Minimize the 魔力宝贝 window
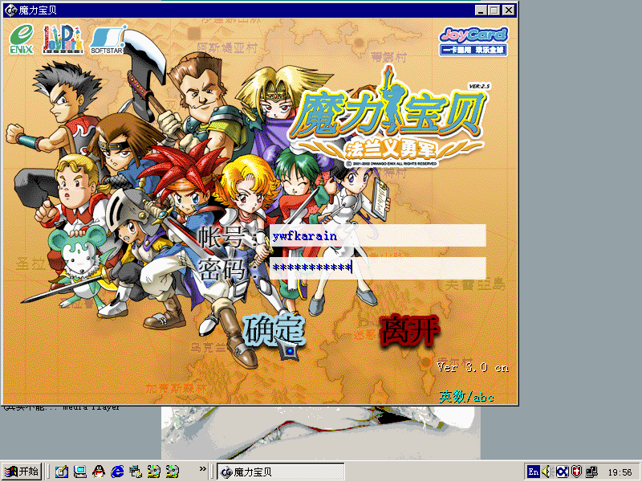Viewport: 642px width, 482px height. point(481,10)
